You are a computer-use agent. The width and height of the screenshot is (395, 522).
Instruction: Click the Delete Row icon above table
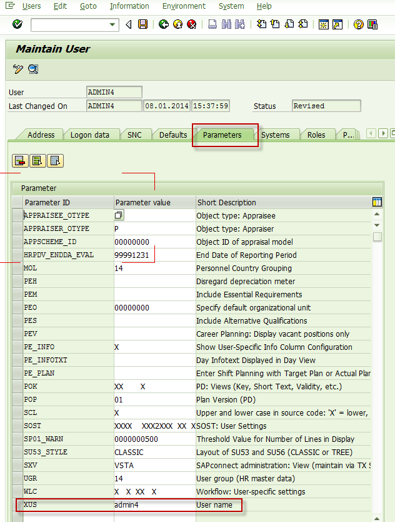pyautogui.click(x=20, y=161)
